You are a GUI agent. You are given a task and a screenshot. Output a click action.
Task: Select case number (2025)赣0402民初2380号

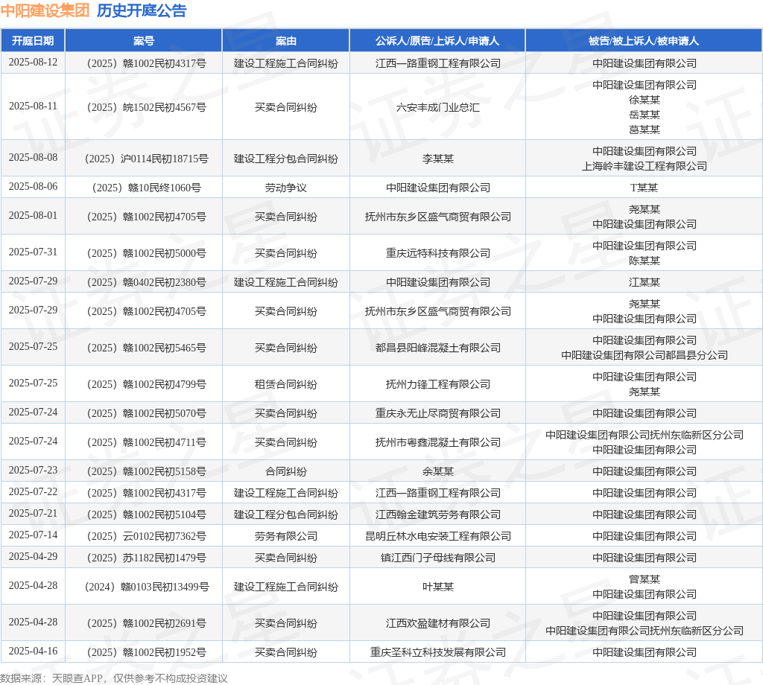(x=147, y=282)
